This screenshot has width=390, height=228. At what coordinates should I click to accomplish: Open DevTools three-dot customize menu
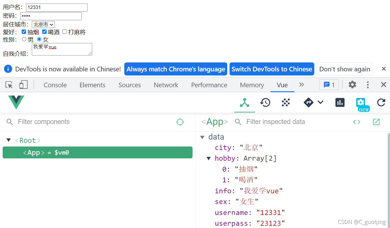pos(368,85)
